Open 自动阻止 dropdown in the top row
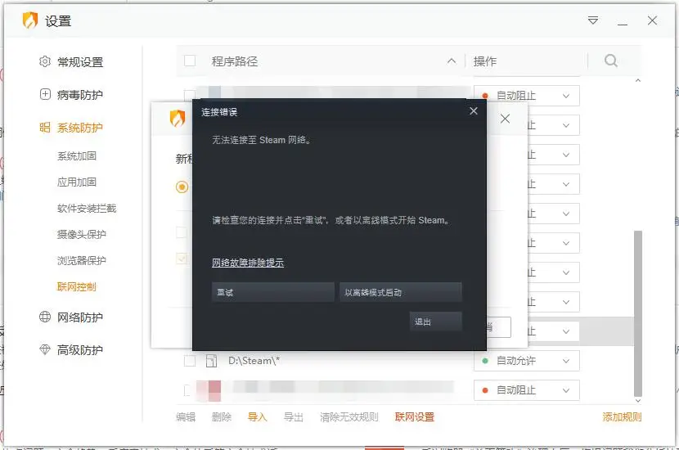 click(x=527, y=96)
